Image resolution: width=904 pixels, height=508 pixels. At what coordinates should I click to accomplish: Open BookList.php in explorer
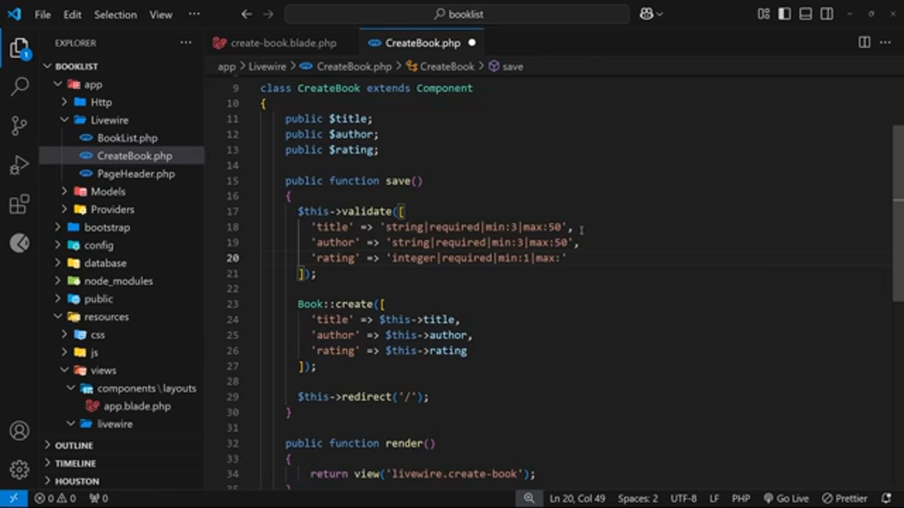click(x=127, y=138)
